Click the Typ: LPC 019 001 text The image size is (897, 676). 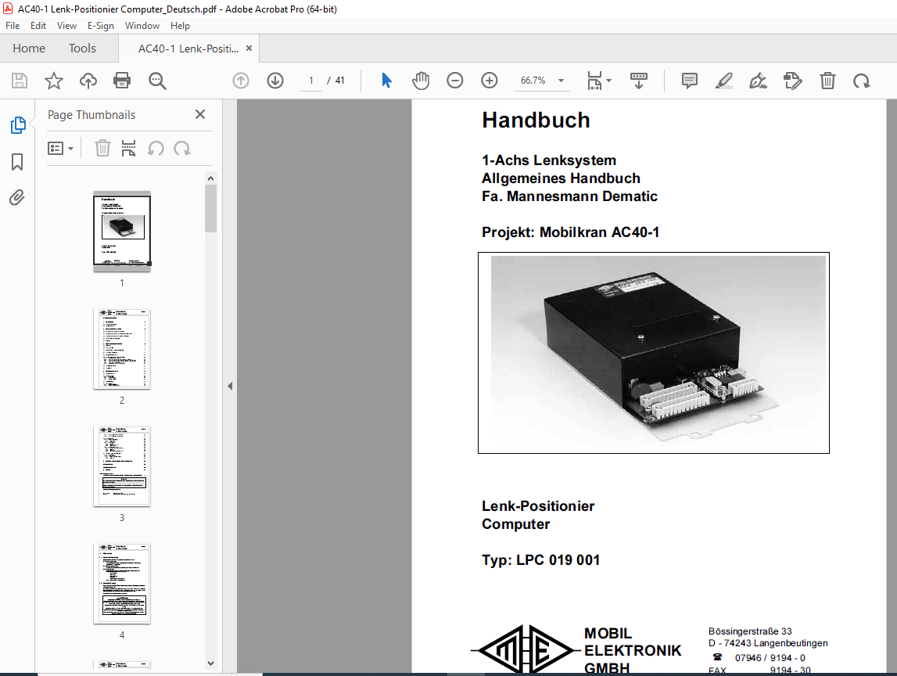coord(540,559)
